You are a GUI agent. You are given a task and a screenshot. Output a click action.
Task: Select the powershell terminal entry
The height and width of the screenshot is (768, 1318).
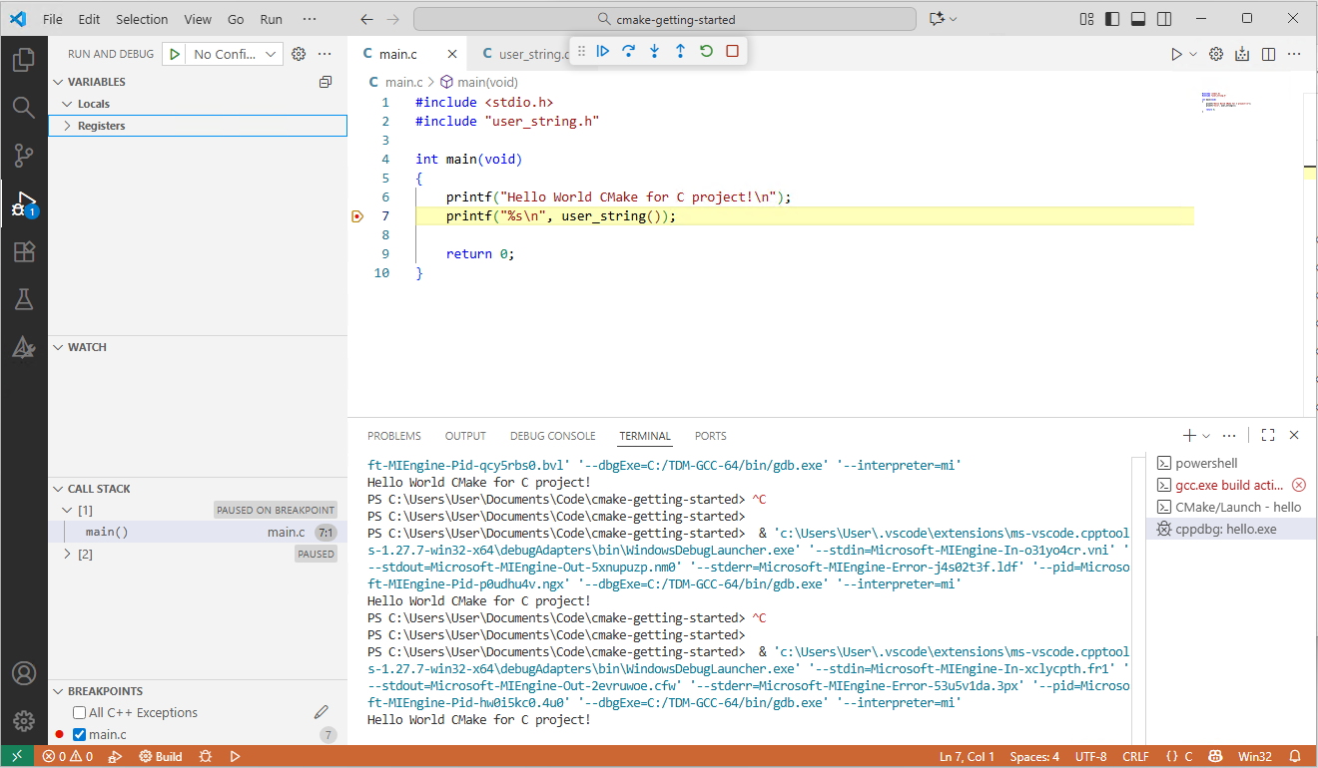click(1206, 463)
